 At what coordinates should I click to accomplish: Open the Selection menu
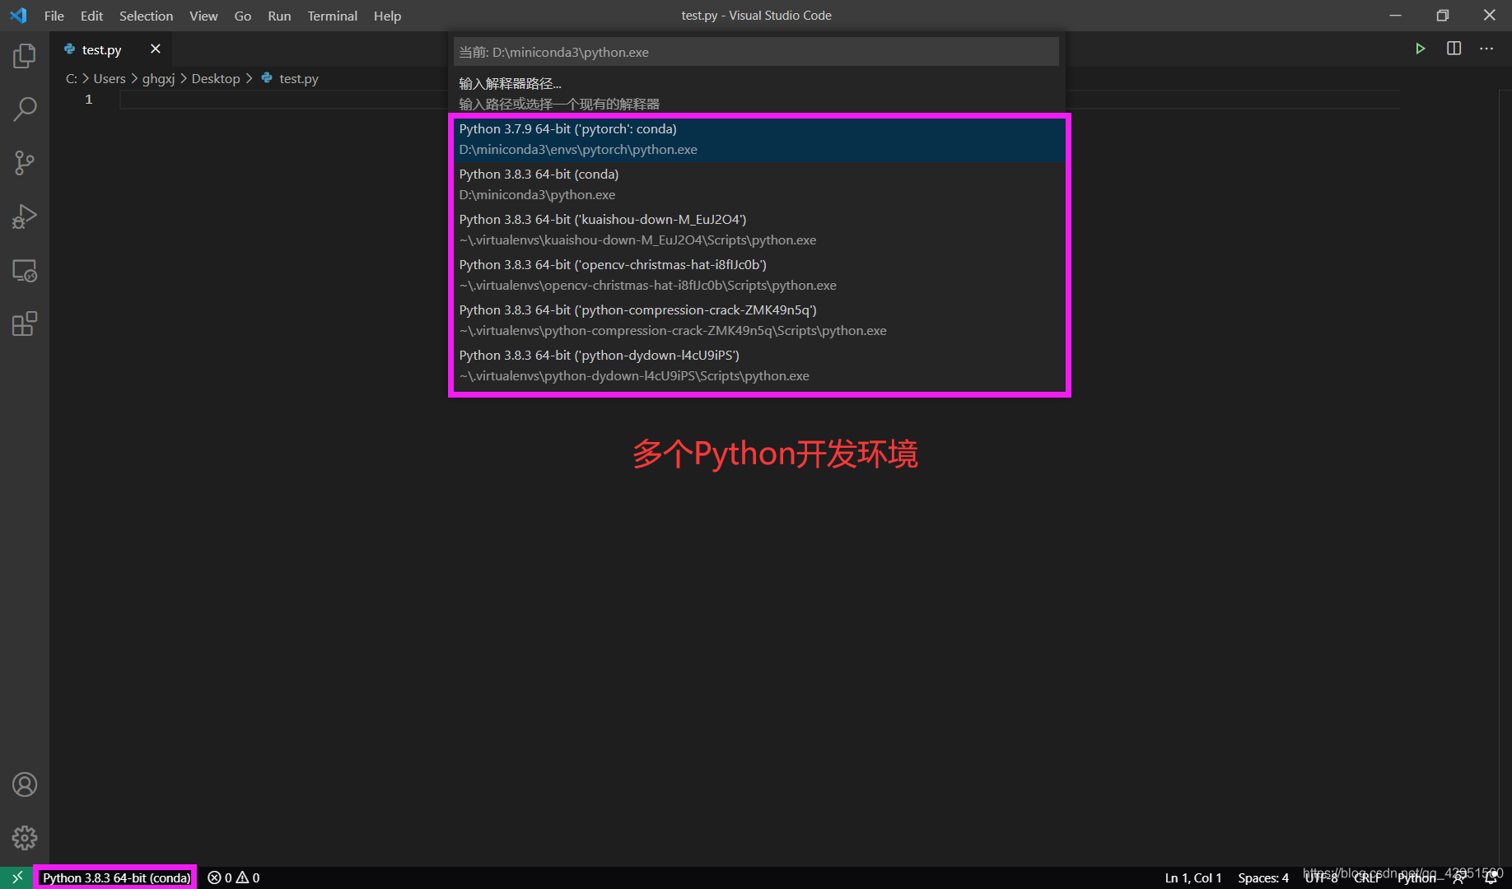[x=146, y=16]
